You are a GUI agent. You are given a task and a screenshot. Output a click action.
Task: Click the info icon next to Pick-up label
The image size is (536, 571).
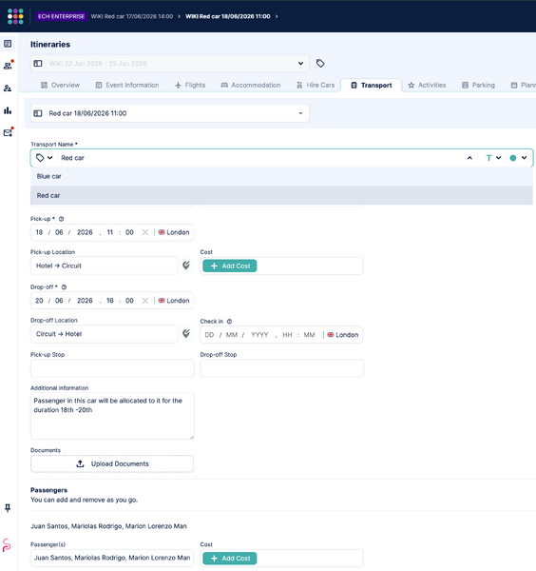point(61,219)
